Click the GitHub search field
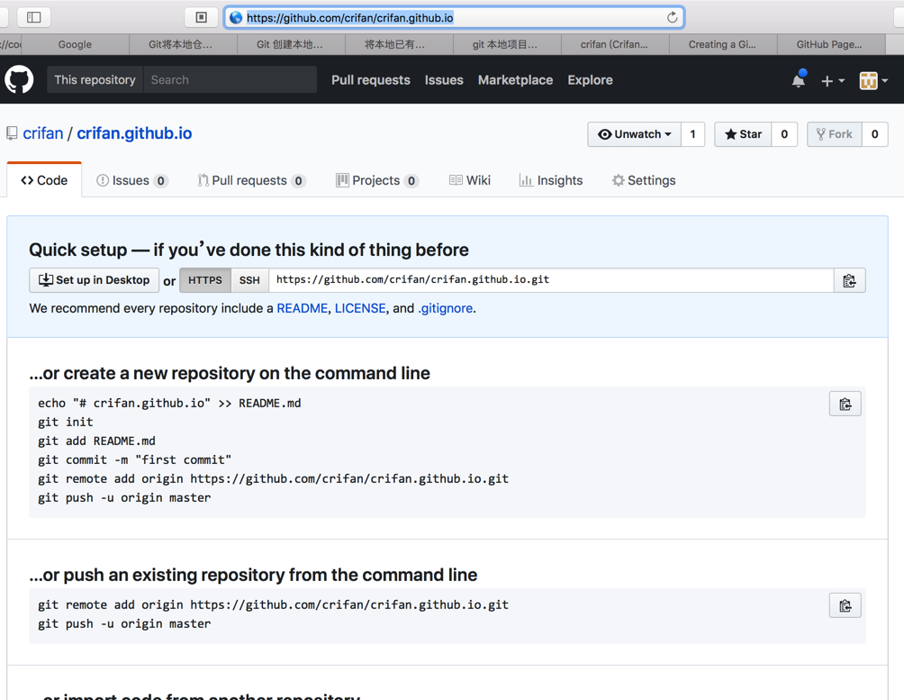The height and width of the screenshot is (700, 904). click(x=231, y=80)
